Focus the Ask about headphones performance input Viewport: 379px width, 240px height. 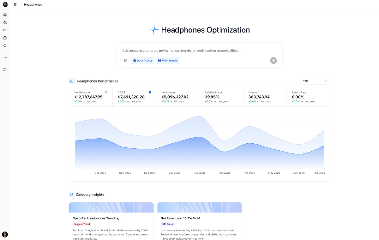[196, 51]
